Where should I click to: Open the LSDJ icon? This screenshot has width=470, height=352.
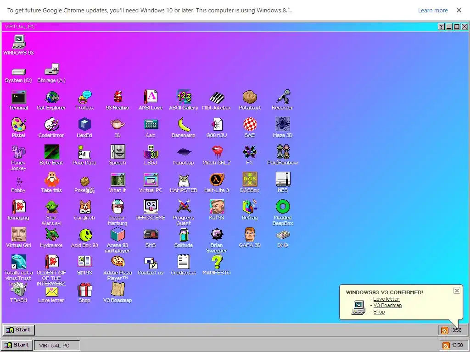point(151,155)
